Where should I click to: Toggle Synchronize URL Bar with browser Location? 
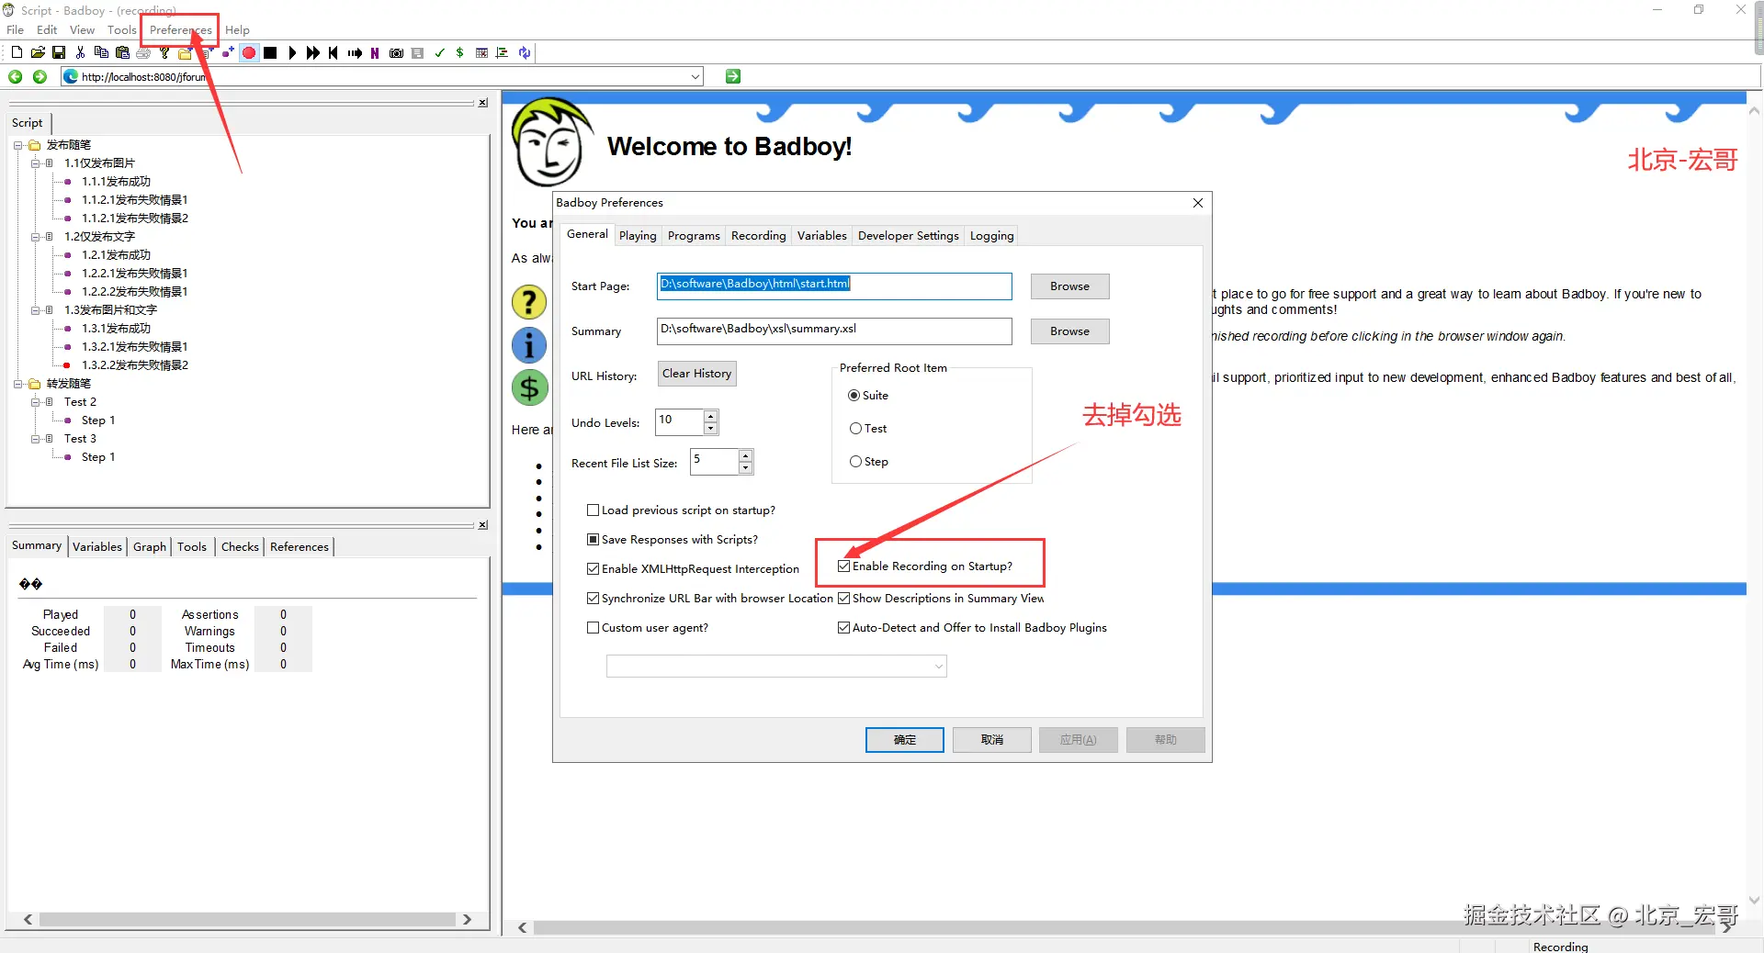tap(593, 599)
